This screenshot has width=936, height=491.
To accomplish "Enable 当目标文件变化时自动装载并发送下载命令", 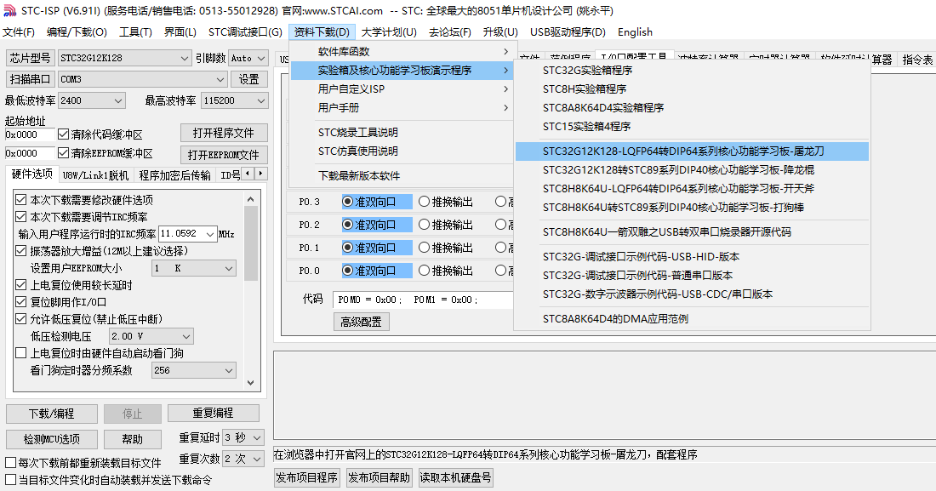I will [x=10, y=480].
